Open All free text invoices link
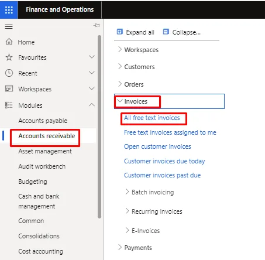This screenshot has height=260, width=265. pos(152,118)
